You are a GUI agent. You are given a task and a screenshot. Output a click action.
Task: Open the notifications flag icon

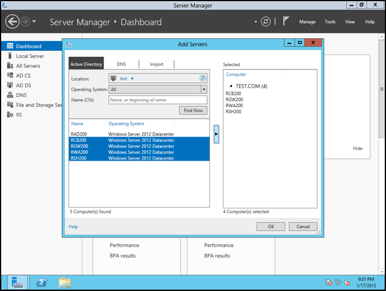pos(286,22)
